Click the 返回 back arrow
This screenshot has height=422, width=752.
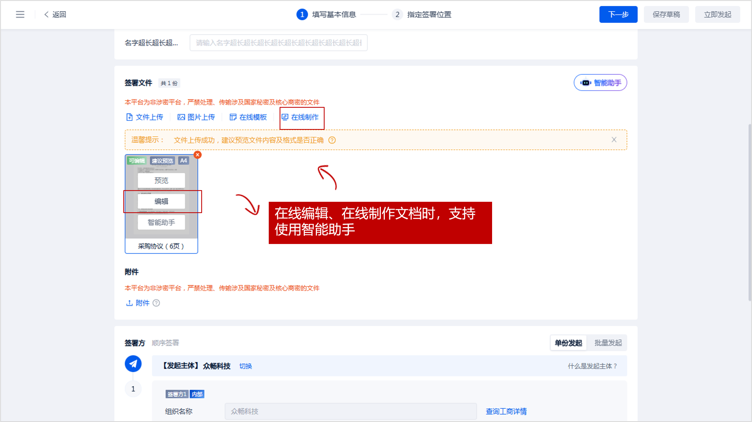pos(55,14)
